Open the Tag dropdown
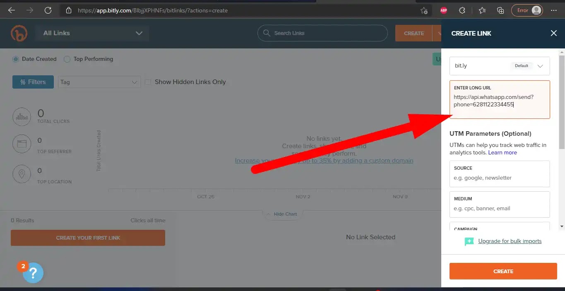 coord(99,82)
